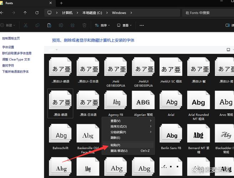The height and width of the screenshot is (178, 234).
Task: Click the 调整 ClearType 文本 link
Action: coord(16,59)
